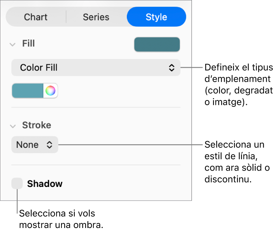This screenshot has height=231, width=278.
Task: Click the Fill disclosure triangle icon
Action: (x=13, y=44)
